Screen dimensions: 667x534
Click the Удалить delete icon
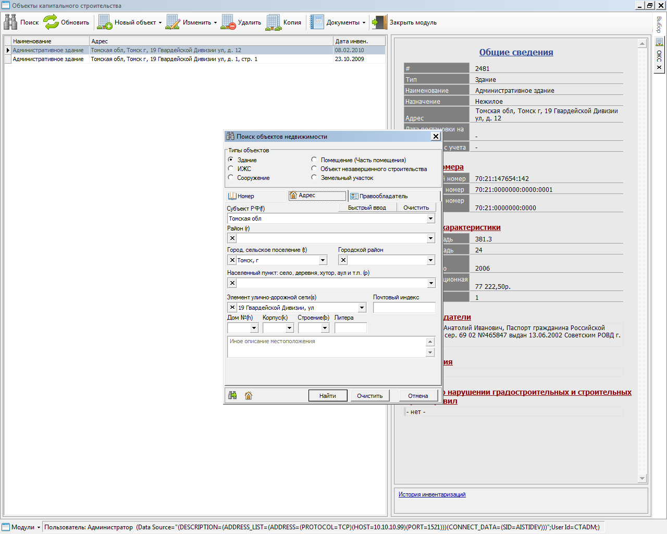(228, 22)
